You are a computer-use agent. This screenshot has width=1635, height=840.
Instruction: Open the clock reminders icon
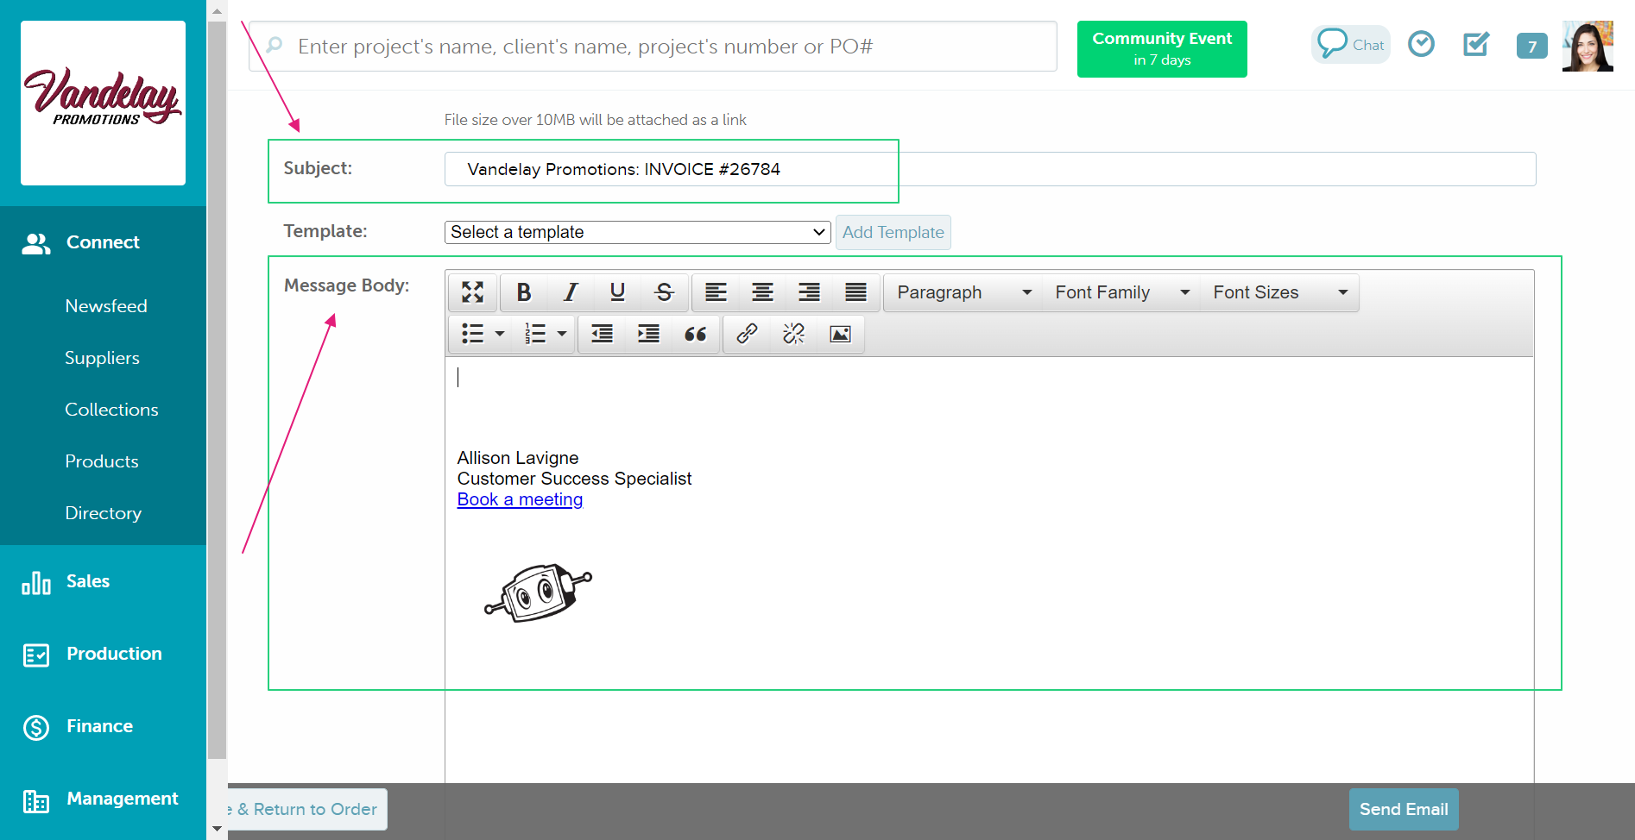click(1421, 44)
